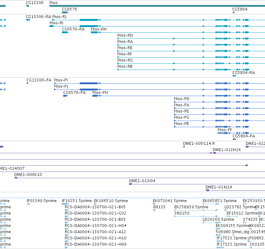Screen dimensions: 265x249
Task: Select the IP17523.3prime EST label
Action: pos(232,238)
